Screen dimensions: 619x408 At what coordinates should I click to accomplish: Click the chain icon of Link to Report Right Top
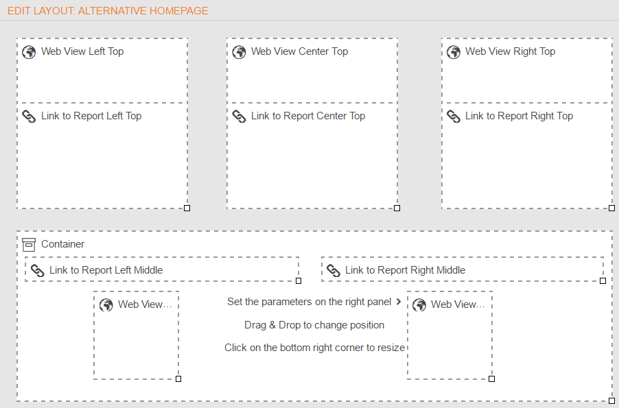click(453, 117)
